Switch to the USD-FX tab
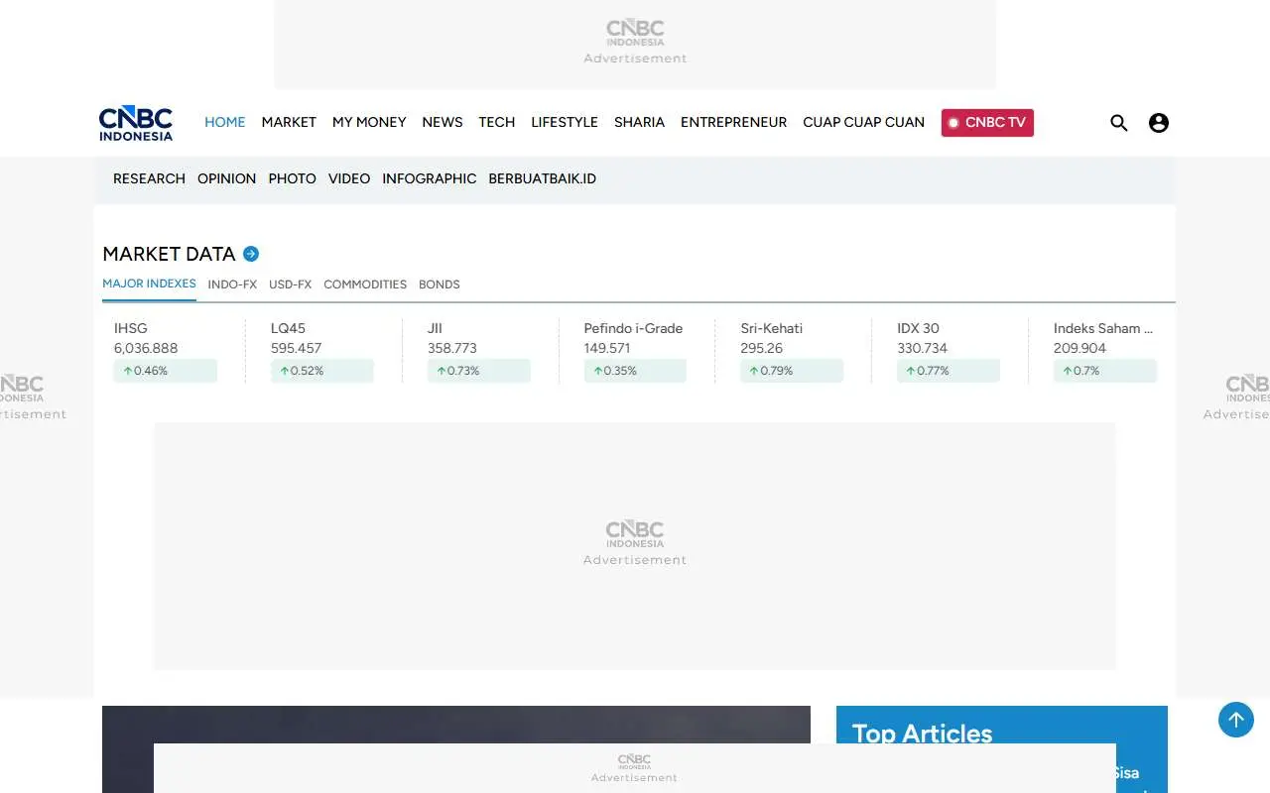Viewport: 1270px width, 793px height. click(x=290, y=284)
